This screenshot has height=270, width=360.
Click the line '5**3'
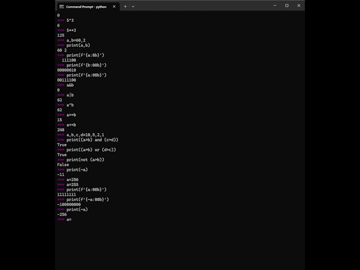[66, 30]
